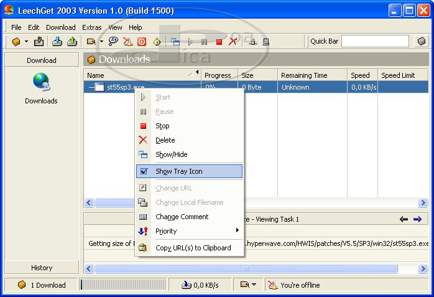Click the previous task black arrow
The image size is (434, 297).
pyautogui.click(x=404, y=219)
